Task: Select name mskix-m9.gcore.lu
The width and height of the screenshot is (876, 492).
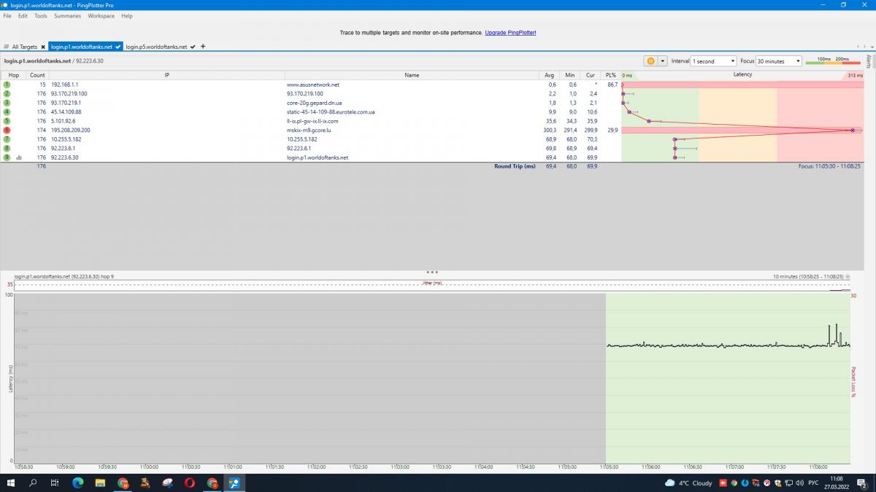Action: click(309, 130)
